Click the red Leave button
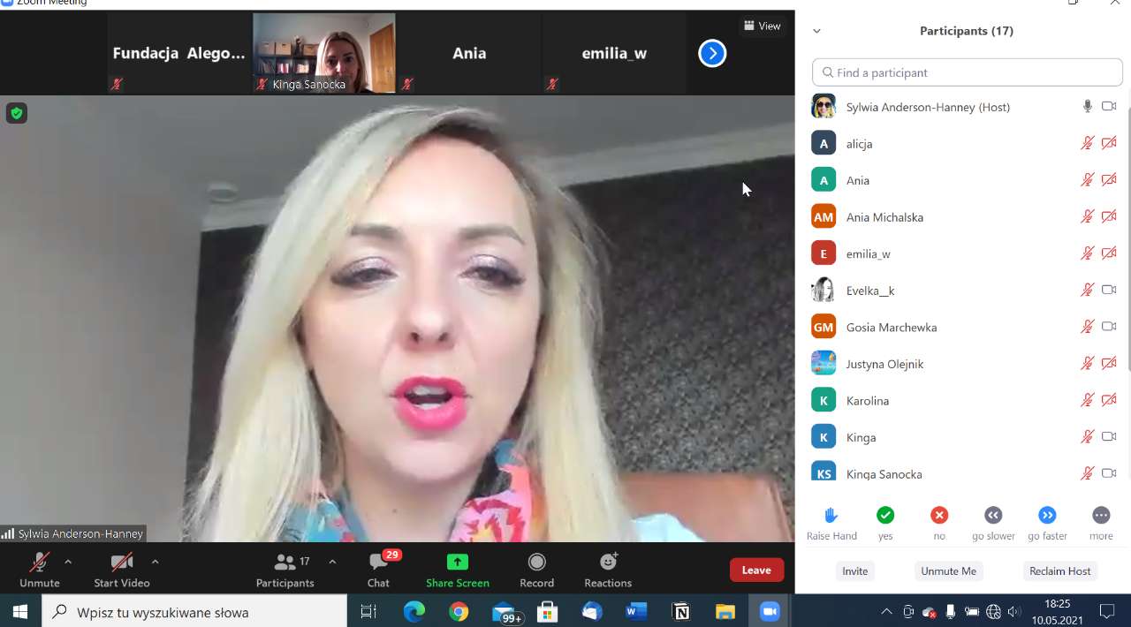This screenshot has height=627, width=1131. pos(756,570)
